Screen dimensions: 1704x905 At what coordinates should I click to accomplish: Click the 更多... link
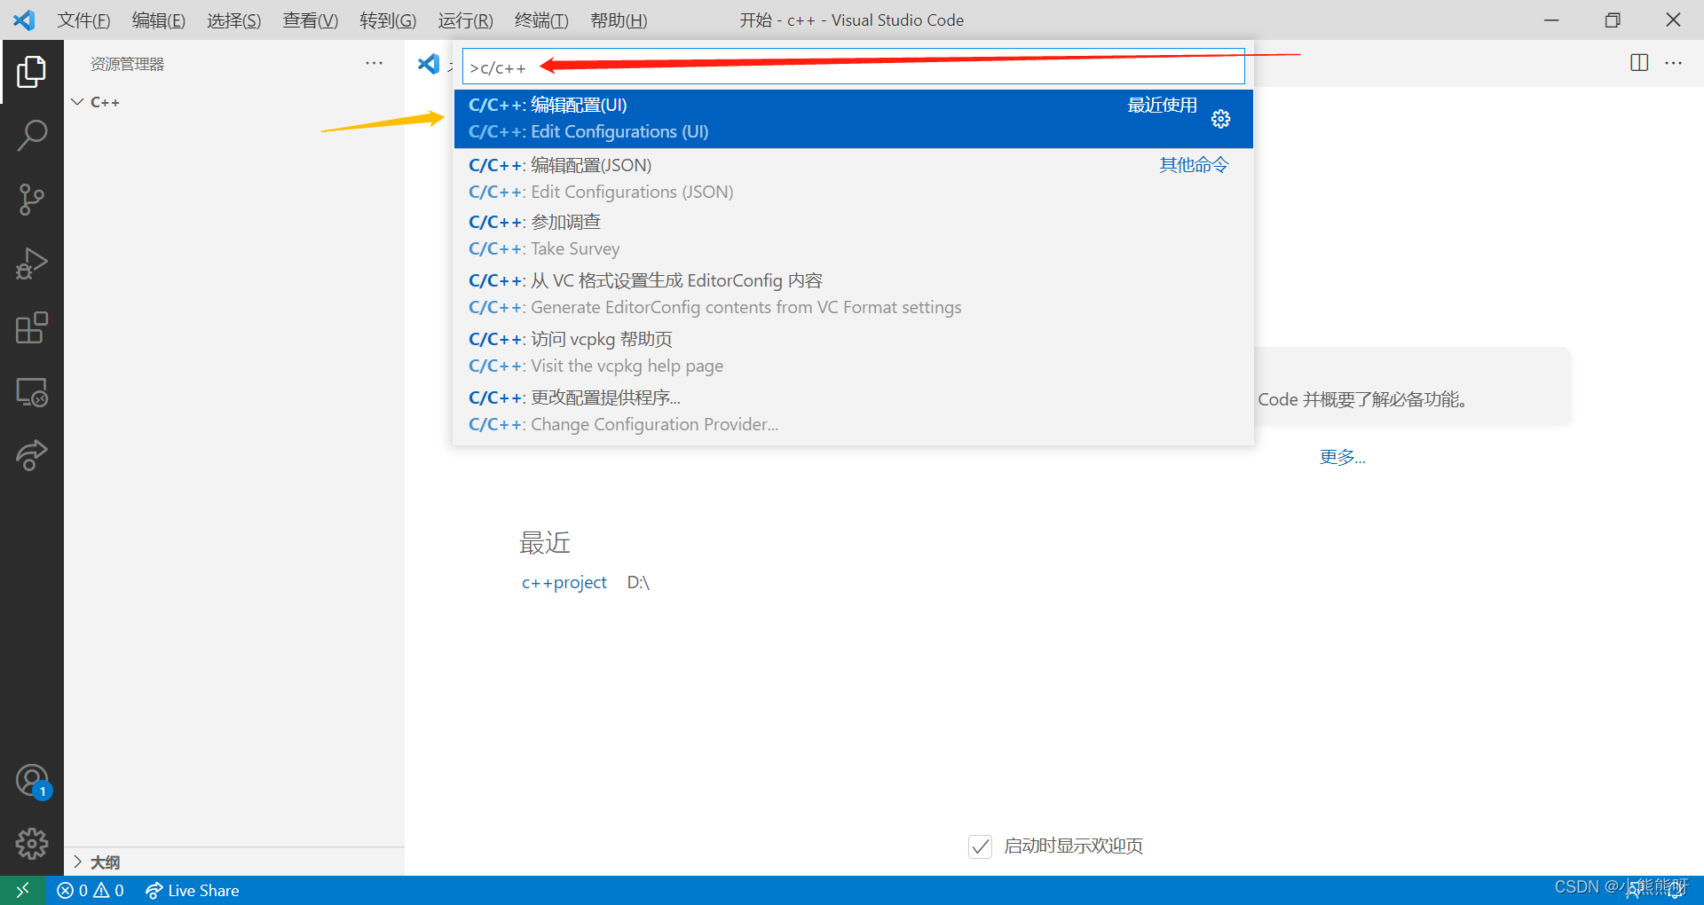coord(1342,457)
